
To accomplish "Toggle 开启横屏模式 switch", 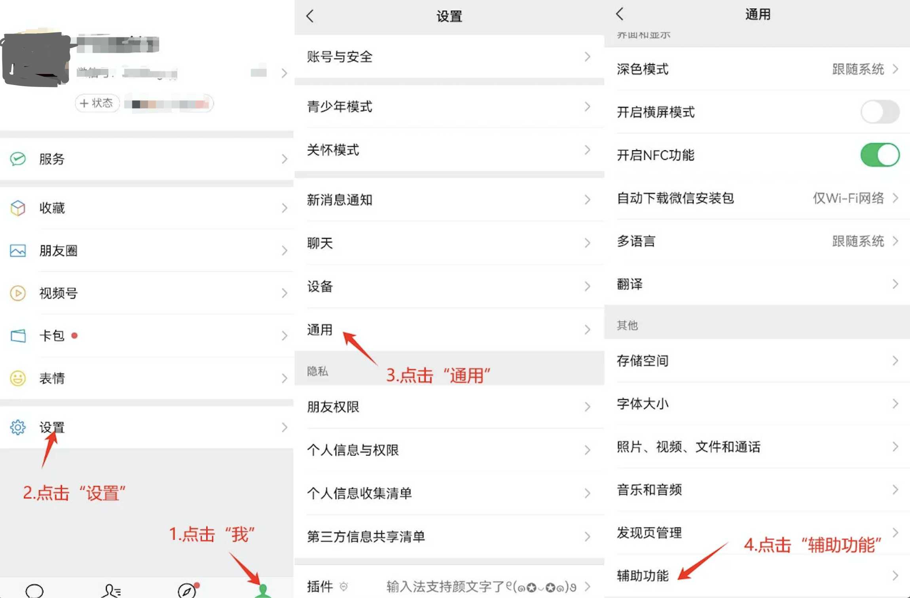I will pyautogui.click(x=880, y=112).
